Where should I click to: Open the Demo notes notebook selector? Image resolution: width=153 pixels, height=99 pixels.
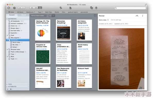coord(104,20)
